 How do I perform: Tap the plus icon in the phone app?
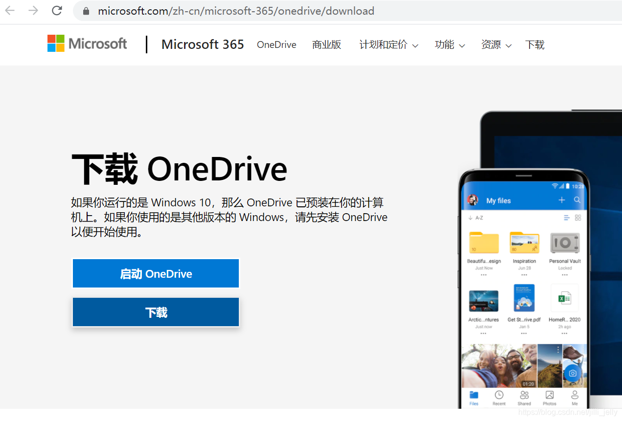562,200
